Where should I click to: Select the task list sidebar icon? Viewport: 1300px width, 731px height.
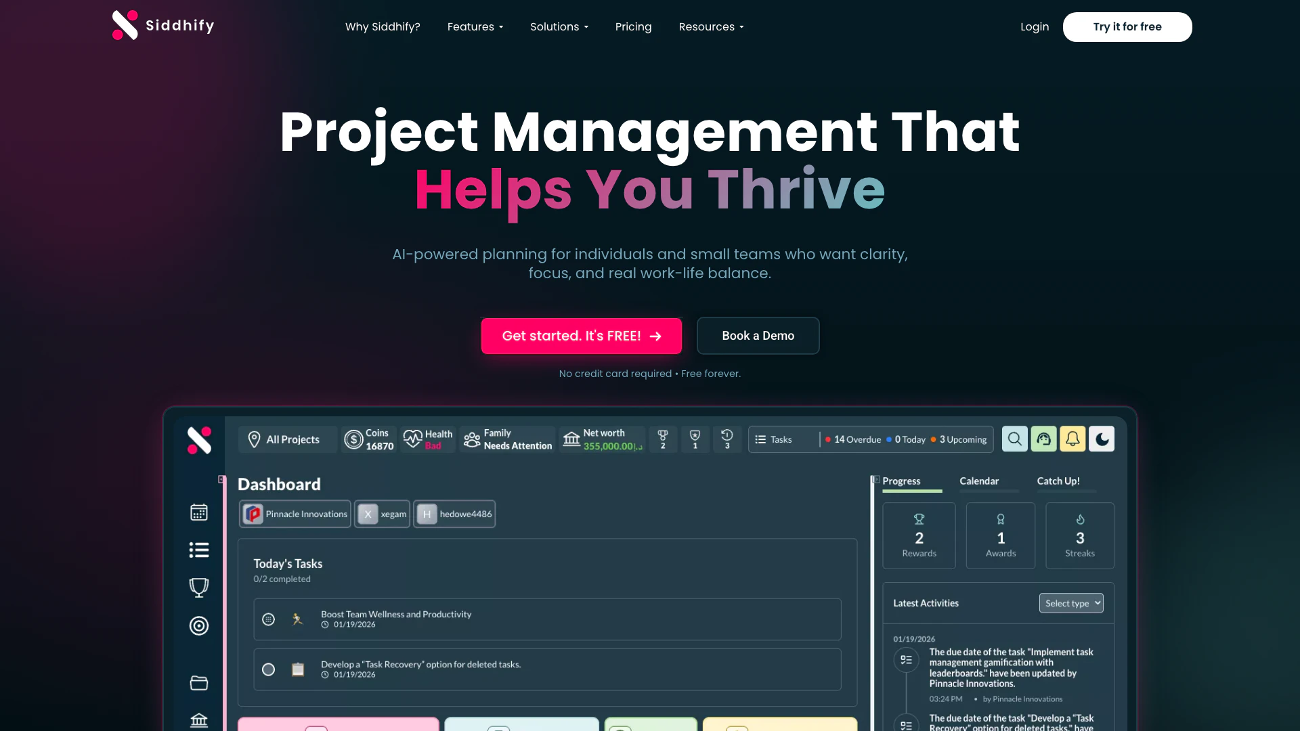tap(198, 550)
